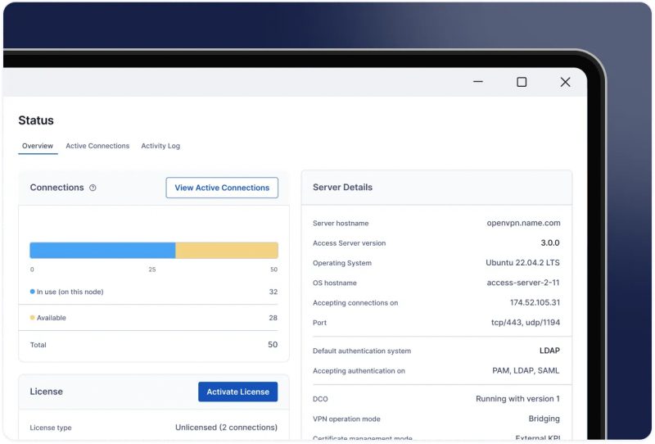Select PAM, LDAP, SAML value
The width and height of the screenshot is (655, 444).
point(526,370)
